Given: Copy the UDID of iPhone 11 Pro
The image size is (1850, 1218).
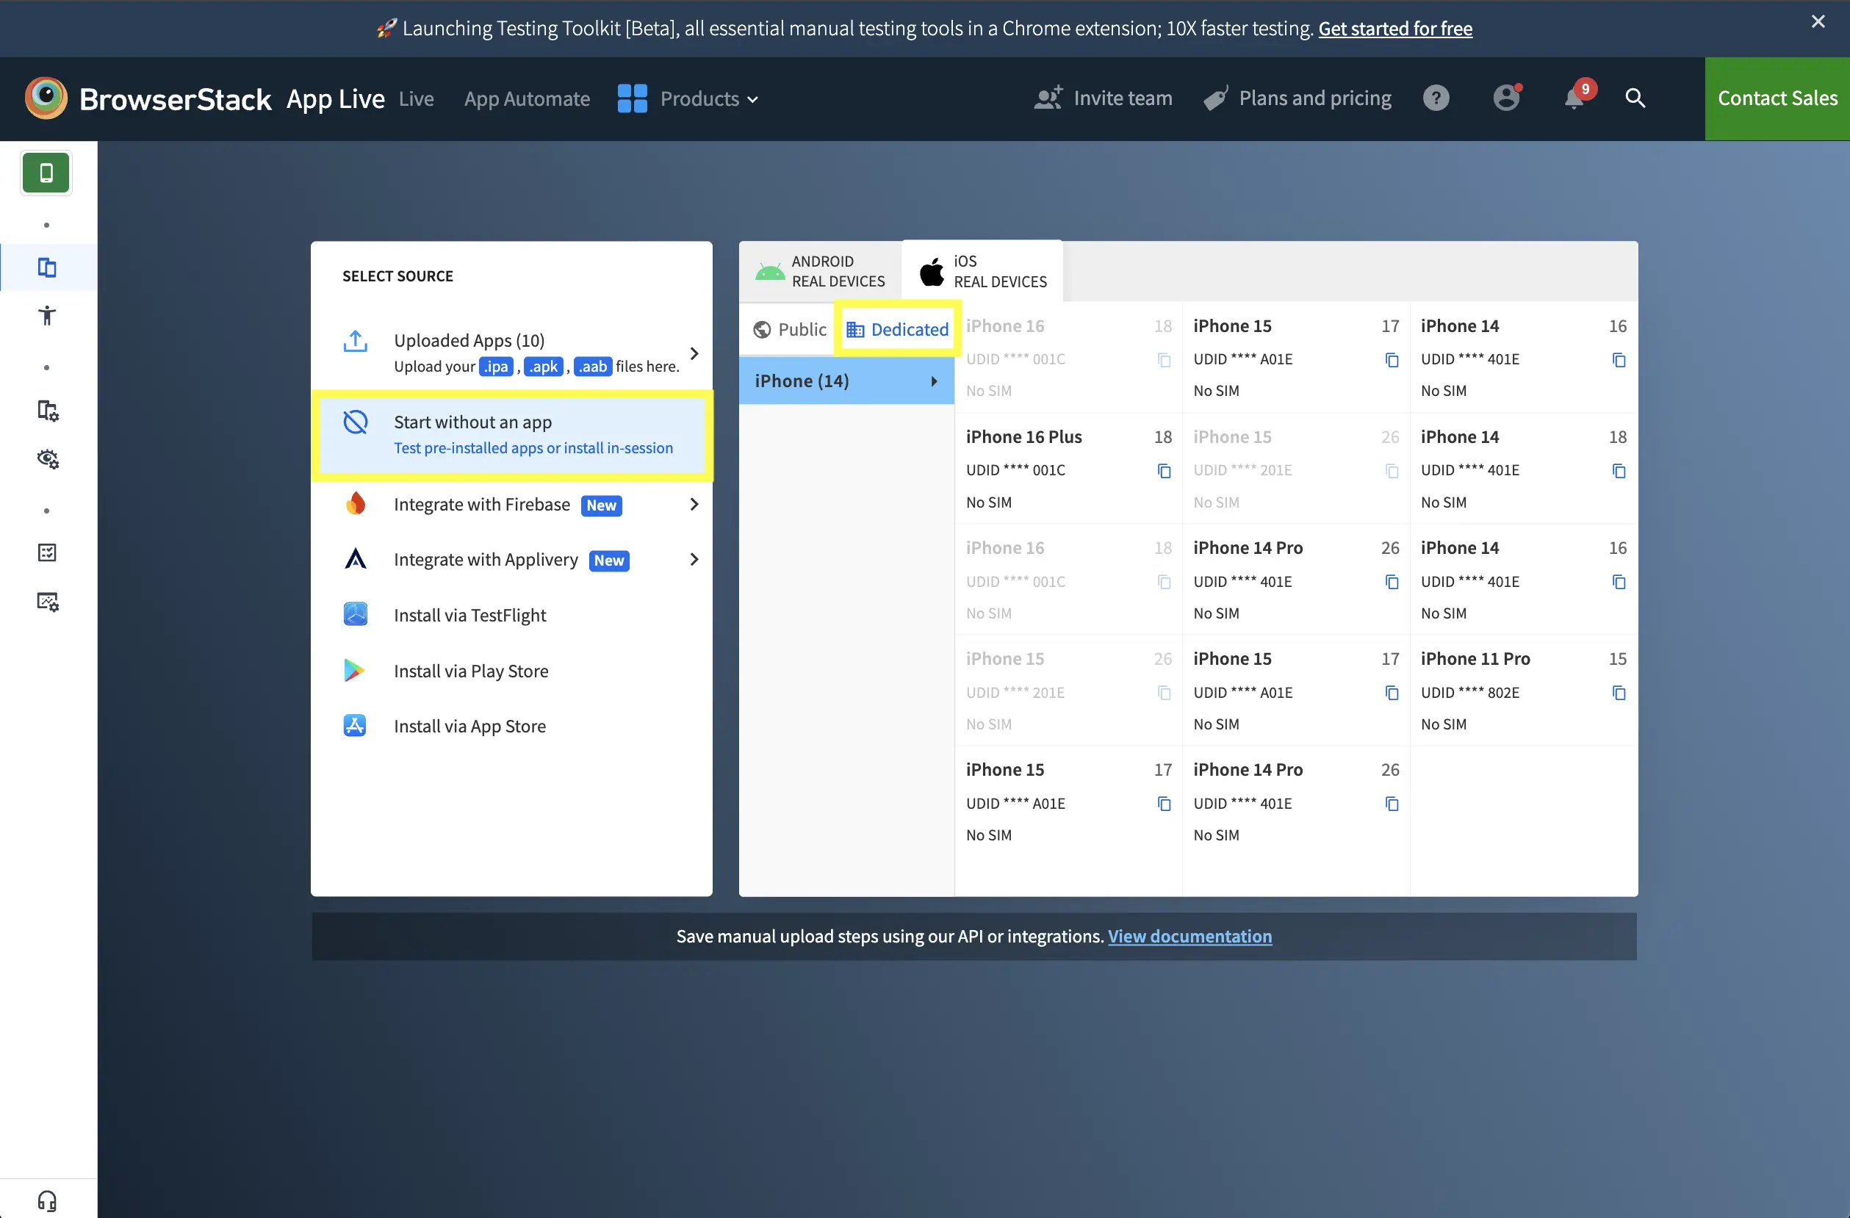Looking at the screenshot, I should [x=1619, y=692].
